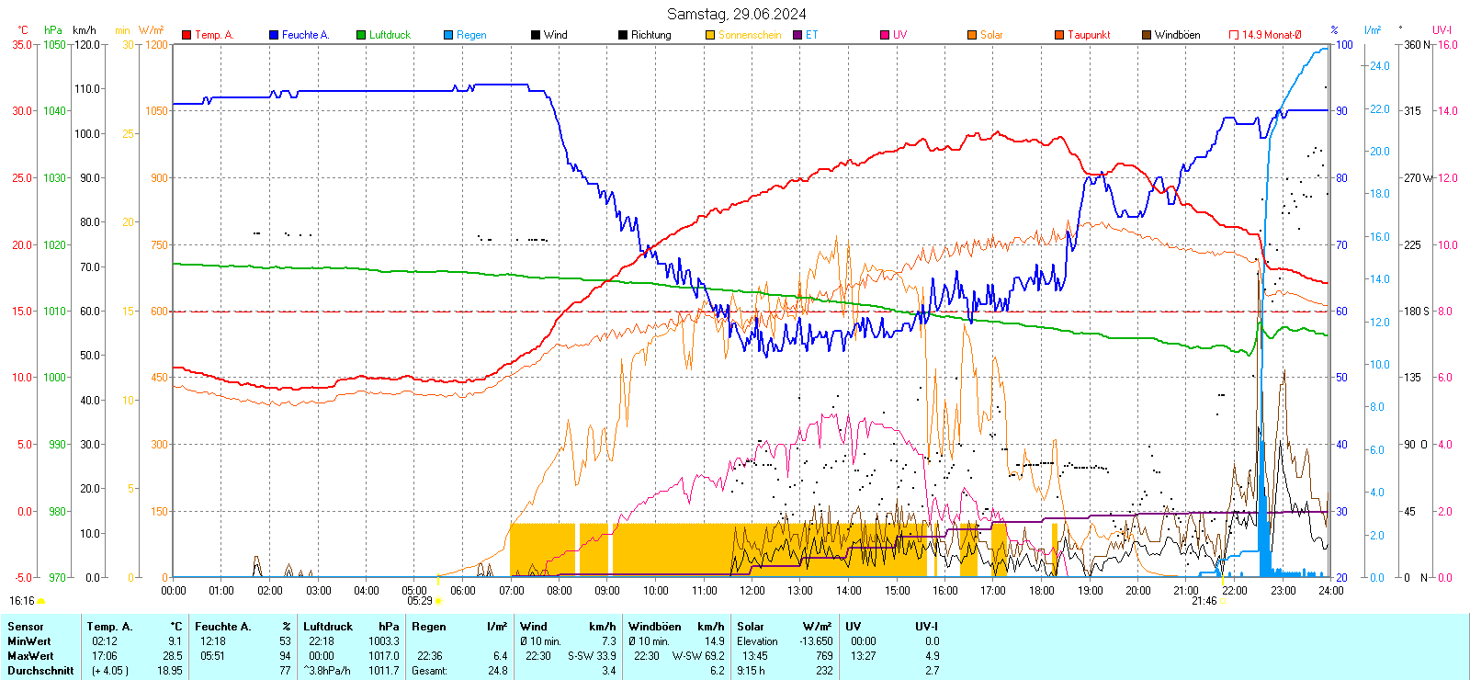
Task: Click the Taupunkt legend label
Action: click(1089, 35)
